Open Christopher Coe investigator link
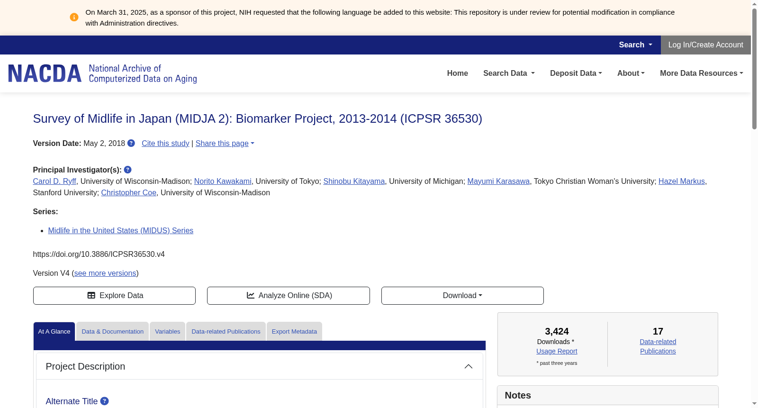Viewport: 758px width, 408px height. coord(129,193)
